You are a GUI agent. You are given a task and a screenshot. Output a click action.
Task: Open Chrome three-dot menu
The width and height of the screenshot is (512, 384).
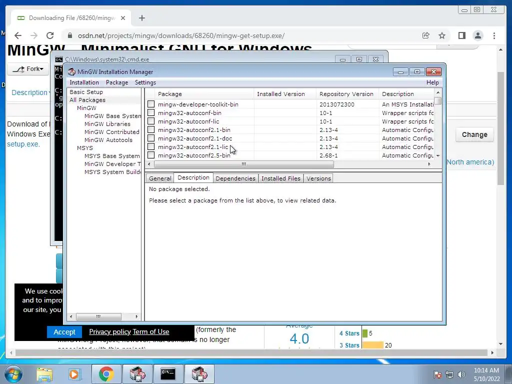(494, 35)
